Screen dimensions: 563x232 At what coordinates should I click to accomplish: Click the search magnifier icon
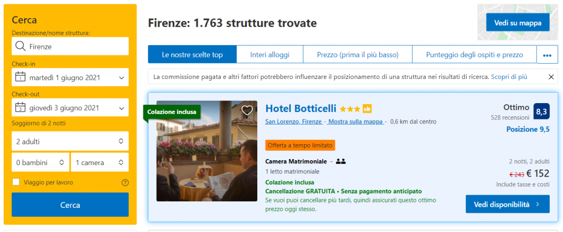pyautogui.click(x=20, y=47)
